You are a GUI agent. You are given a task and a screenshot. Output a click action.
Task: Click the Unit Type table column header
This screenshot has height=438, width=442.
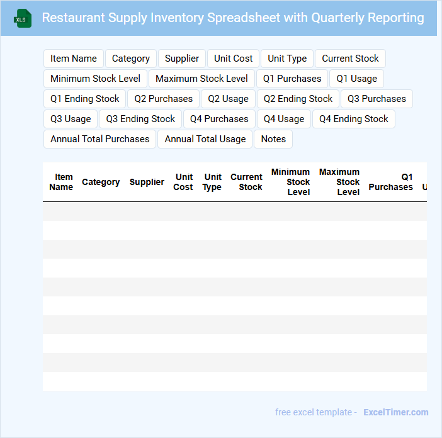[212, 182]
